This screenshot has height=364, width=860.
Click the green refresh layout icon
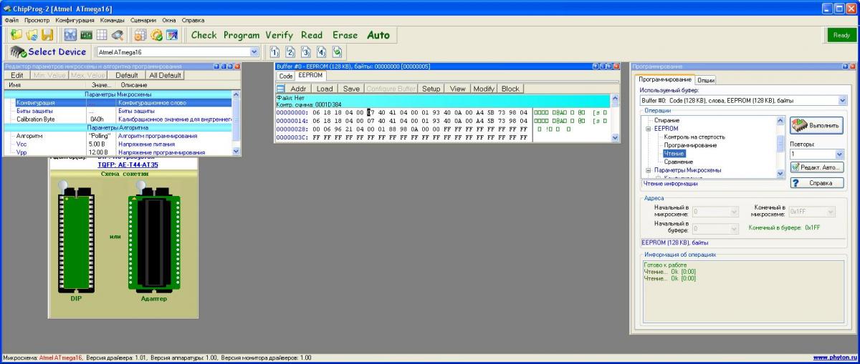coord(337,51)
